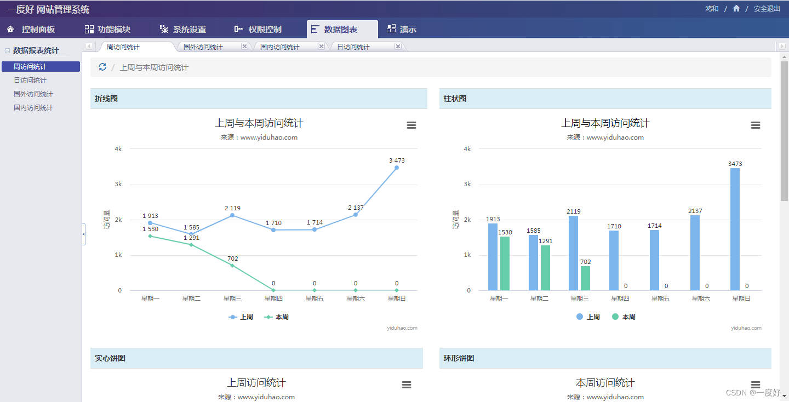789x402 pixels.
Task: Click the 3473 bar for 星期日
Action: [735, 229]
